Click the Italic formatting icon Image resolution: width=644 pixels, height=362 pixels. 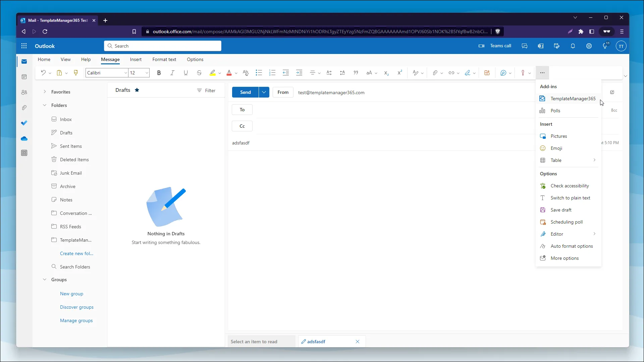[172, 72]
